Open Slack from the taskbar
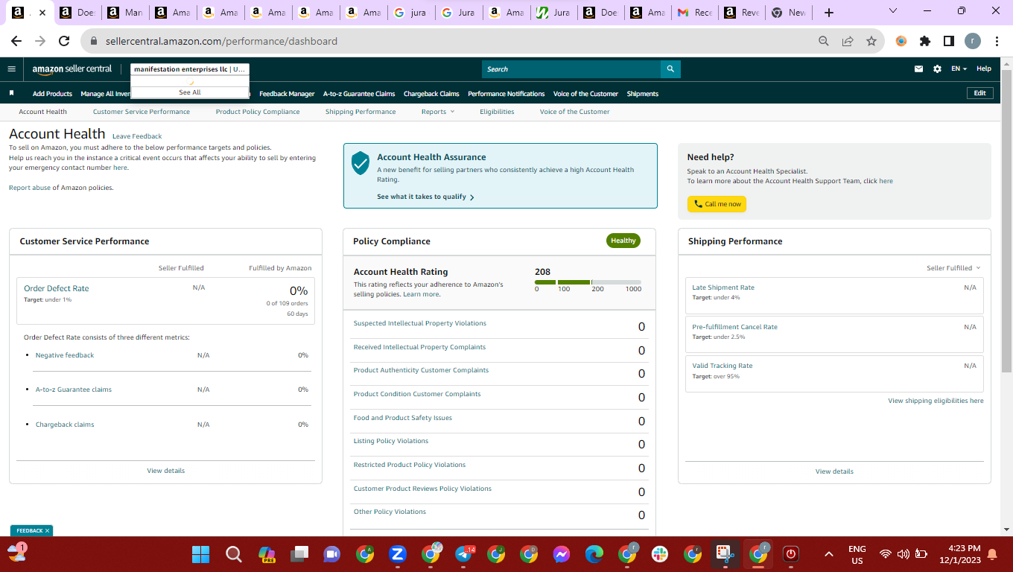This screenshot has height=572, width=1013. pyautogui.click(x=660, y=554)
